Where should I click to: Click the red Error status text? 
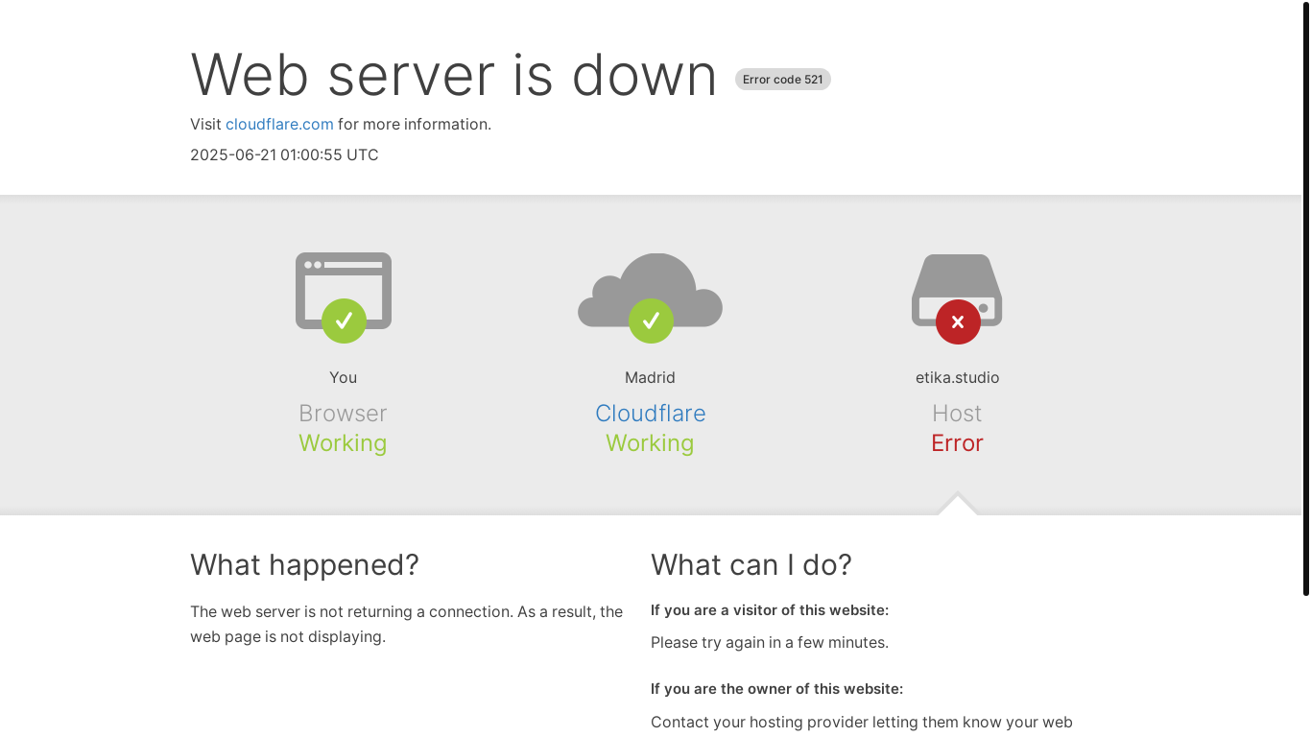click(x=957, y=443)
